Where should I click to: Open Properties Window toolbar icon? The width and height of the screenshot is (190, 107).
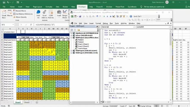pyautogui.click(x=121, y=16)
